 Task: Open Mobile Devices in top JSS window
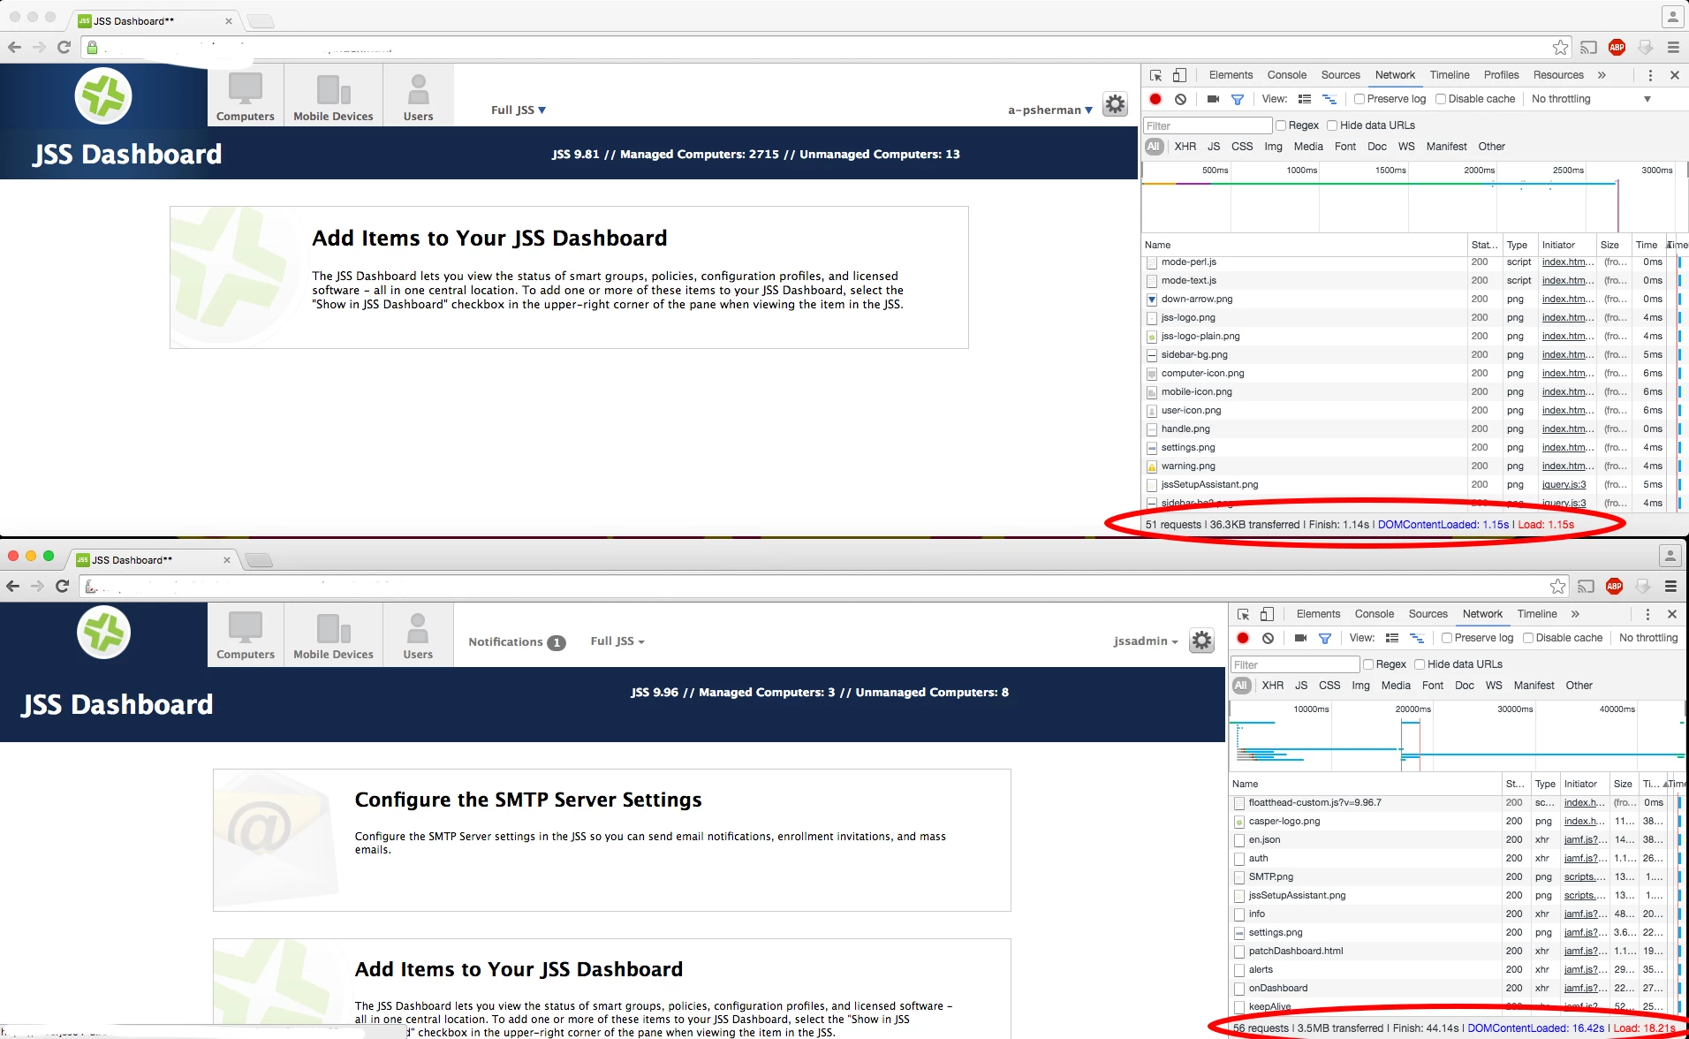coord(333,95)
